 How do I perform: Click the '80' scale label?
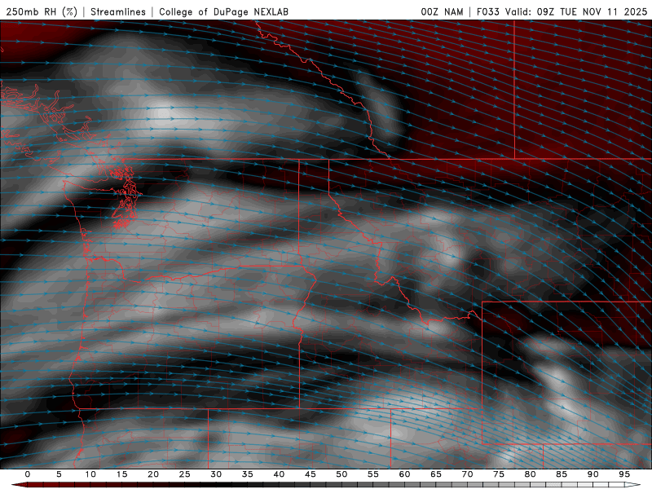530,474
